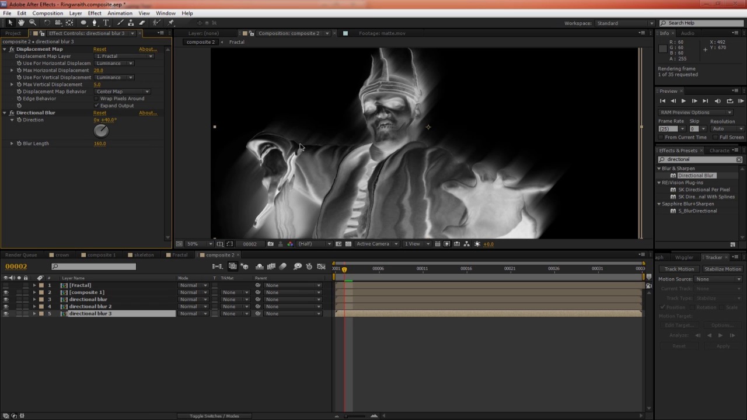Open the Workspace Standard dropdown

pos(625,23)
